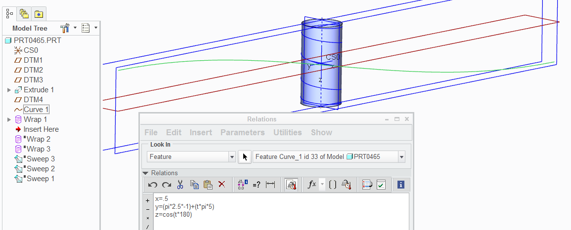This screenshot has width=571, height=230.
Task: Close the Relations dialog
Action: (x=407, y=119)
